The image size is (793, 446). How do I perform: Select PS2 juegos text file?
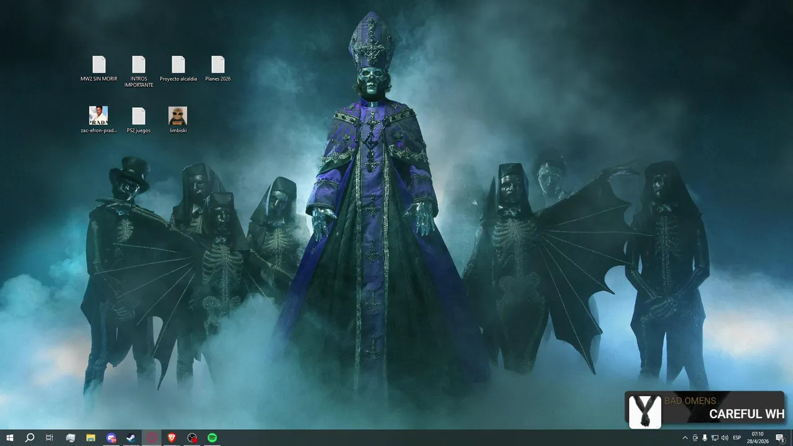139,120
